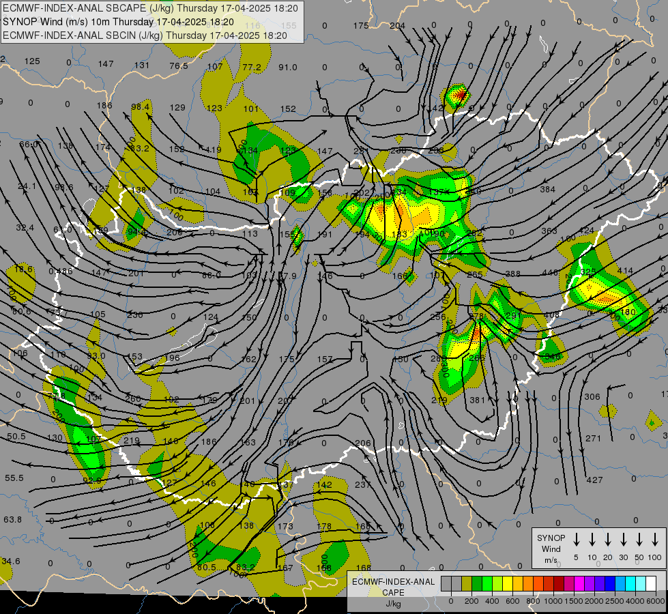Click the SBCIN title line in header box
Screen dimensions: 668x614
[145, 35]
